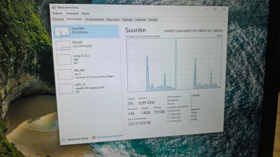
Task: Click the WLAN sidebar label
Action: pos(79,70)
